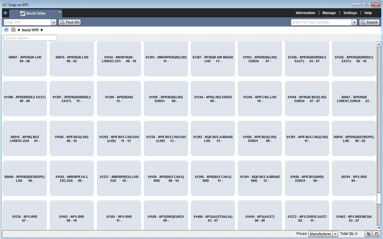
Task: Click scrollbar up arrow
Action: coord(379,44)
